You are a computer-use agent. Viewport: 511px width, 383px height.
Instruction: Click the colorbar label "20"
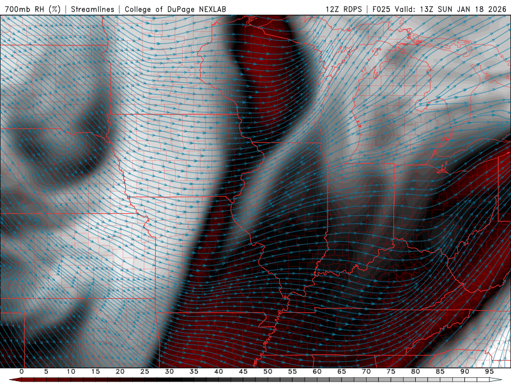pyautogui.click(x=120, y=372)
